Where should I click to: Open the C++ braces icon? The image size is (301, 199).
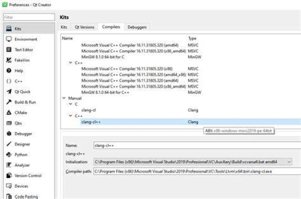pyautogui.click(x=9, y=81)
